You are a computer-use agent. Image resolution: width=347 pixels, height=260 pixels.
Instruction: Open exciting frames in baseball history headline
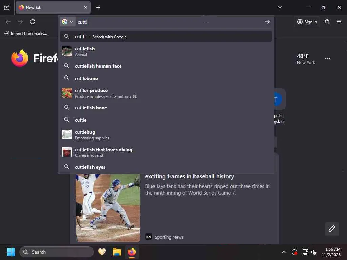tap(189, 176)
